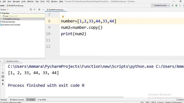Toggle scroll to end in the run console
The image size is (184, 103).
[3, 76]
